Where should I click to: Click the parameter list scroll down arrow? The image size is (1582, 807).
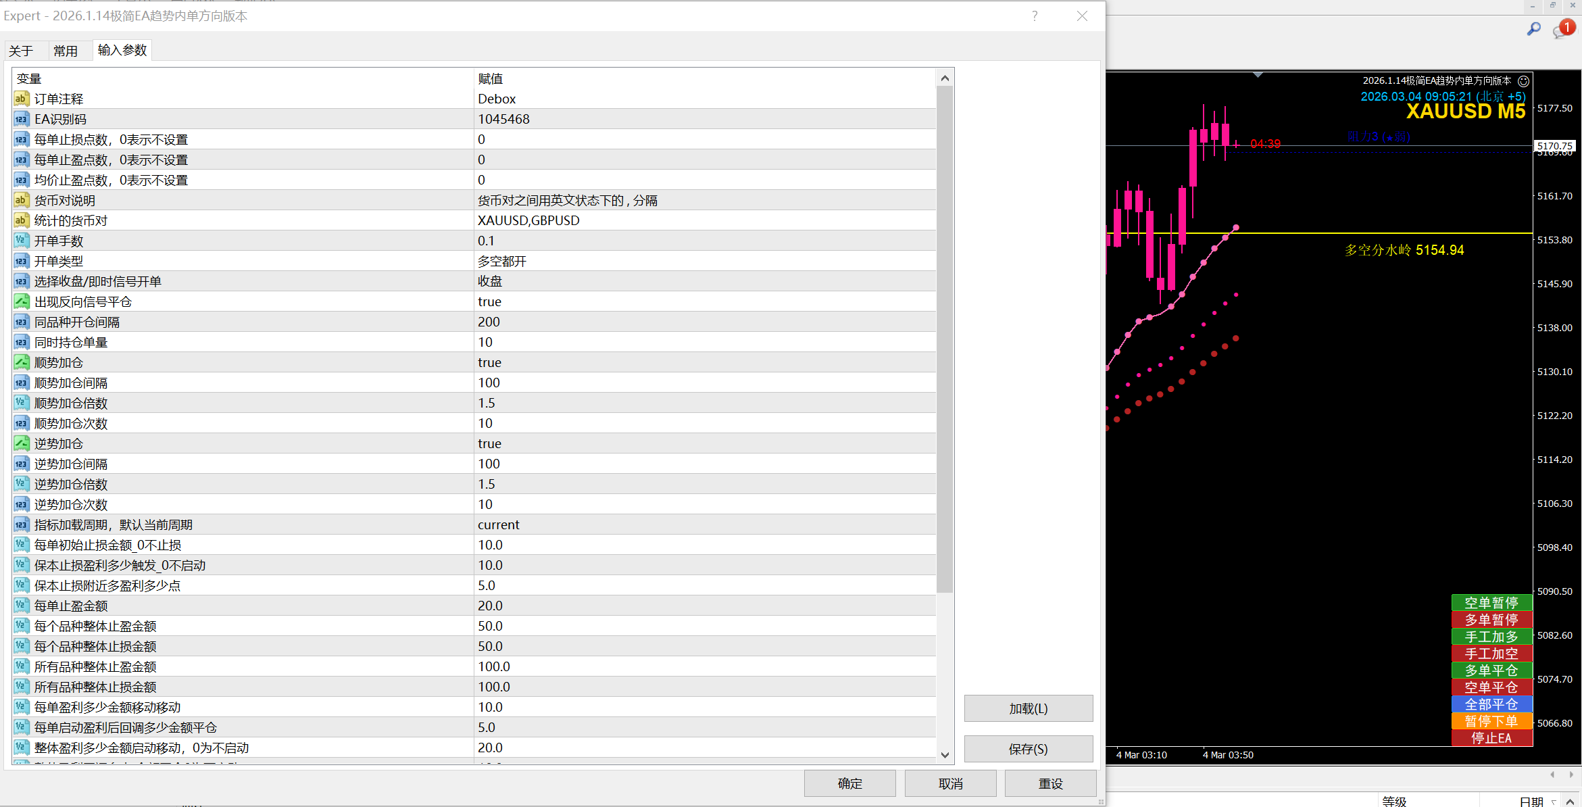click(x=945, y=755)
